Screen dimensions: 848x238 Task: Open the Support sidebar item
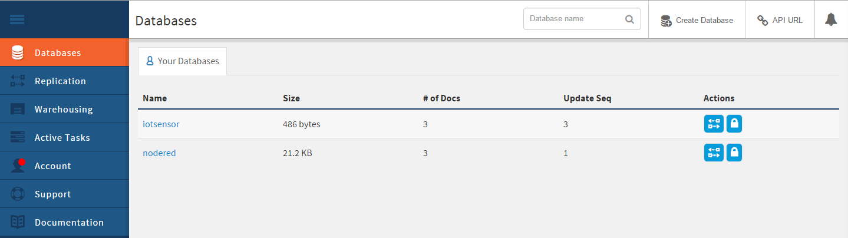[64, 194]
